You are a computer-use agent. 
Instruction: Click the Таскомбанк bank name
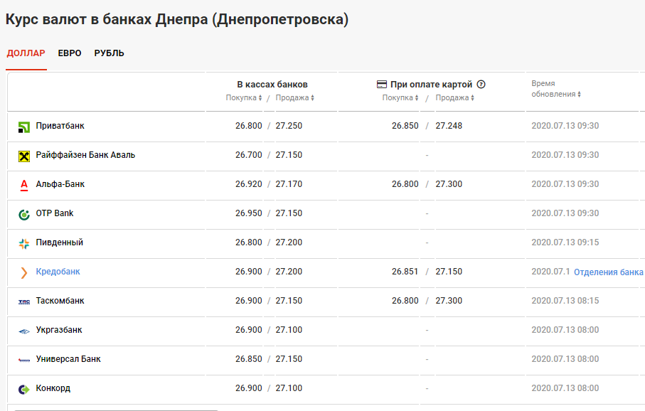coord(60,301)
